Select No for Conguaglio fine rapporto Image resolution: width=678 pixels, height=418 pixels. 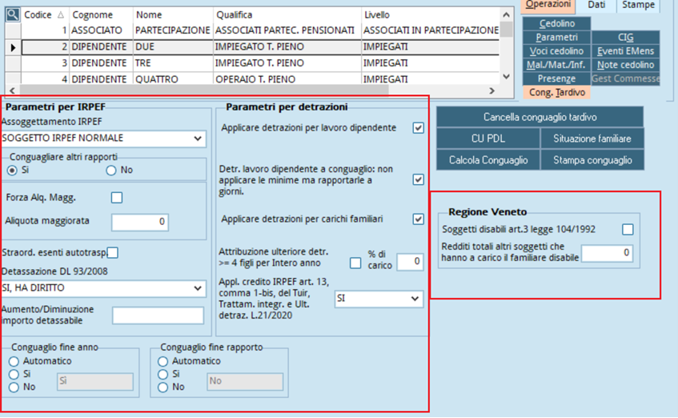point(163,388)
